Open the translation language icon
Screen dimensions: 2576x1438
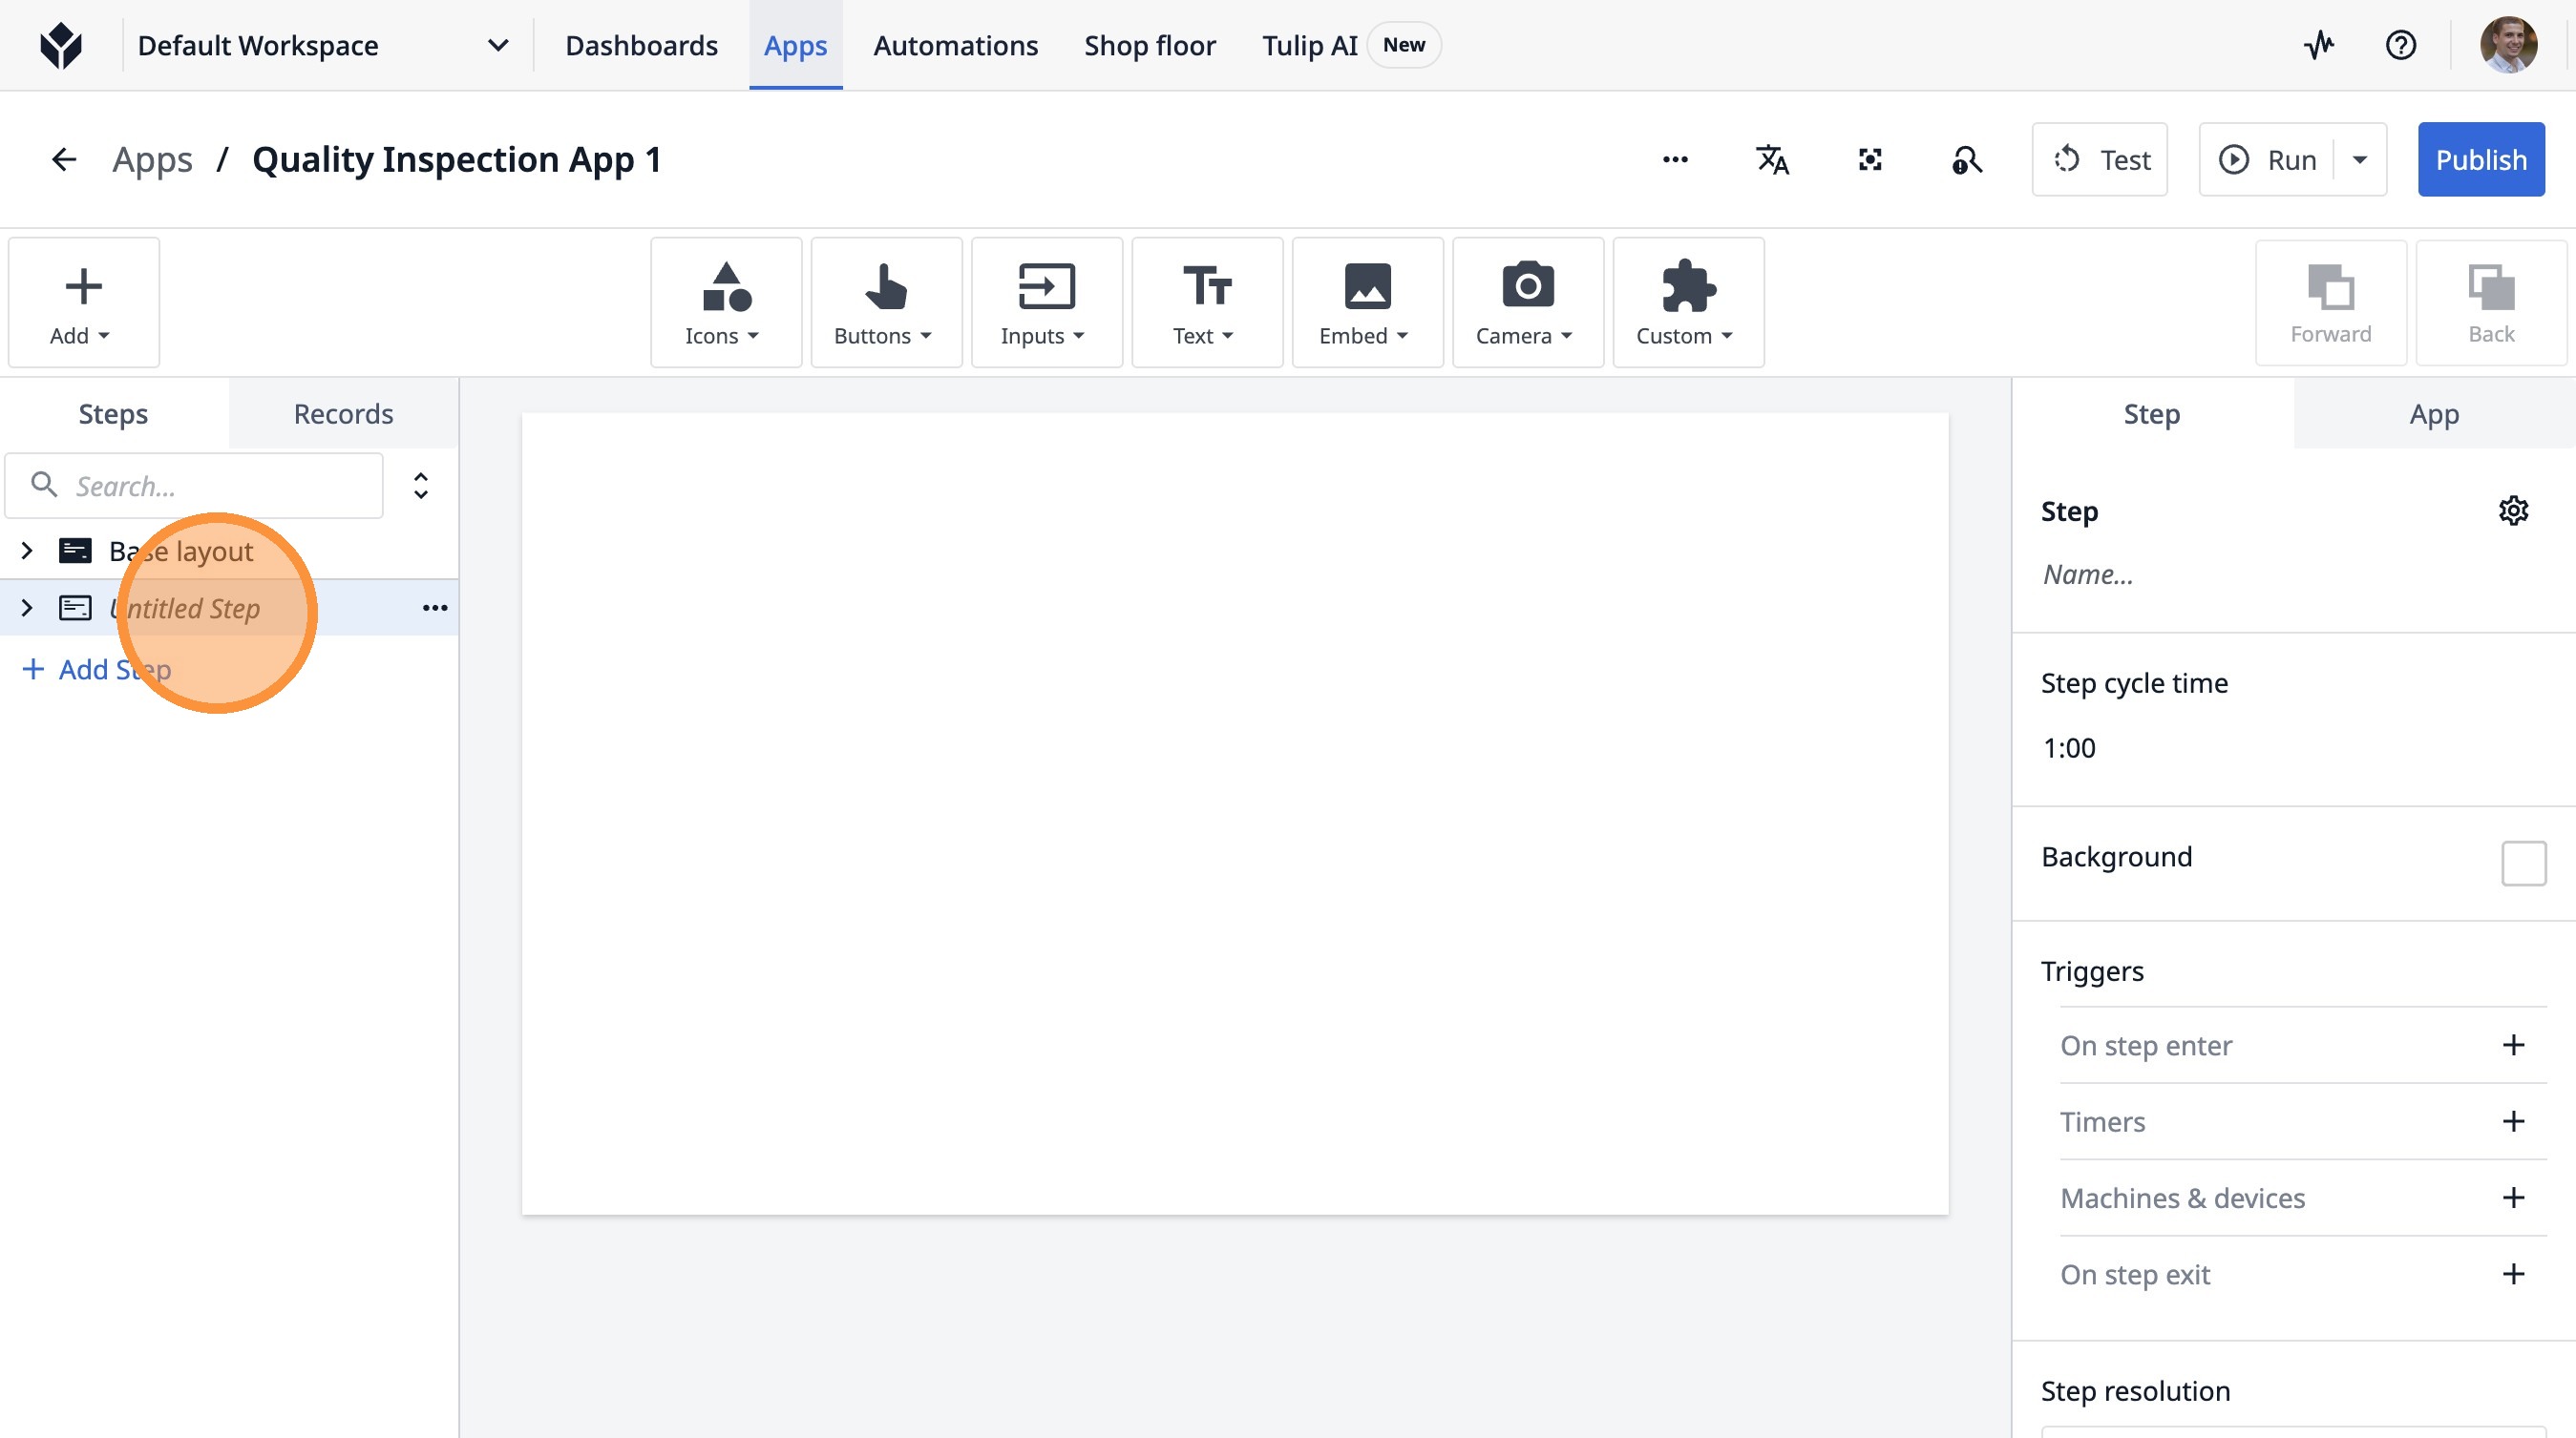[1772, 160]
